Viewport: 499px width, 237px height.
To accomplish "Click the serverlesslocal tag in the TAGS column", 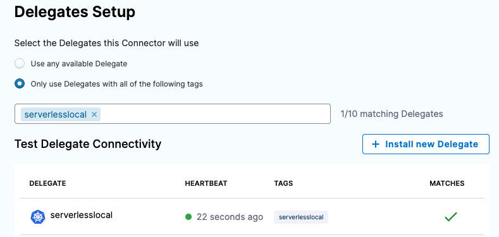I will pos(301,217).
